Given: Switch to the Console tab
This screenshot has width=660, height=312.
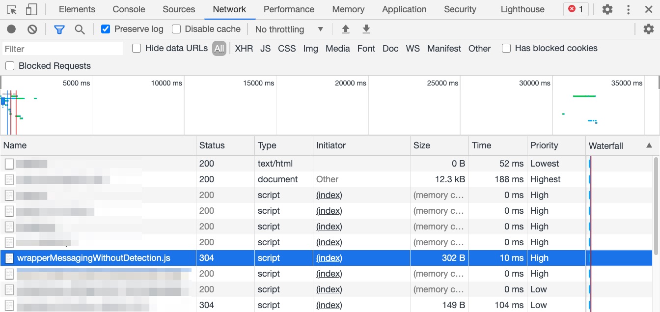Looking at the screenshot, I should pyautogui.click(x=129, y=9).
